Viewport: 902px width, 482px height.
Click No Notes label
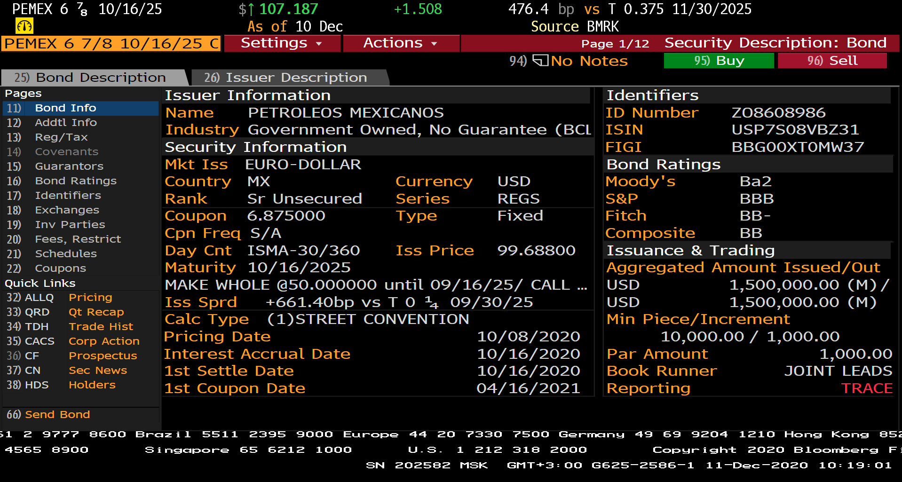589,61
